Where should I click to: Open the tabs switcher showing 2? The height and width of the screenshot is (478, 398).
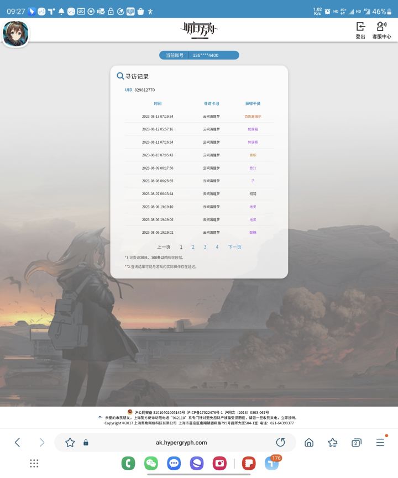point(356,442)
